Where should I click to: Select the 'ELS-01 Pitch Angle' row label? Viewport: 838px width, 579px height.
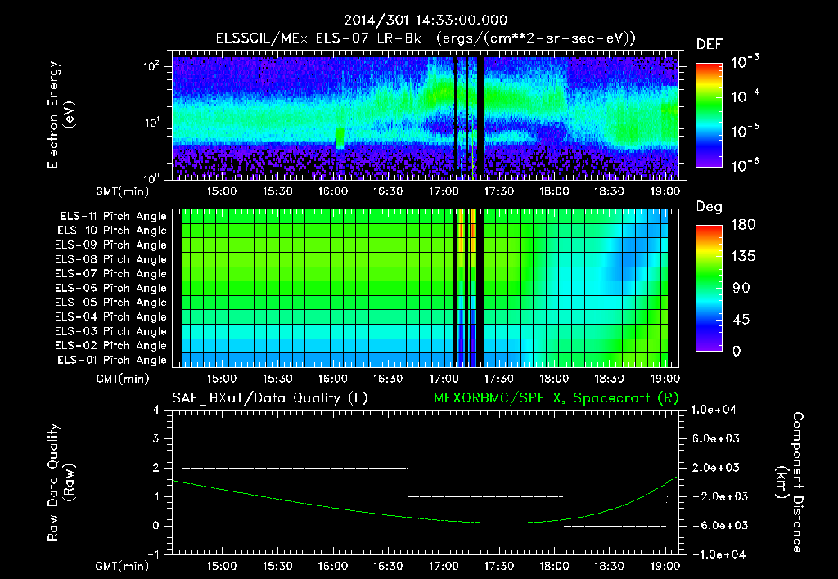click(x=111, y=360)
